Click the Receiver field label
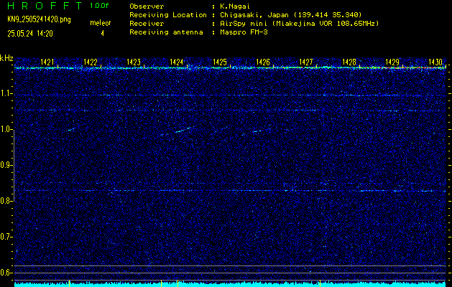This screenshot has width=452, height=287. (147, 23)
